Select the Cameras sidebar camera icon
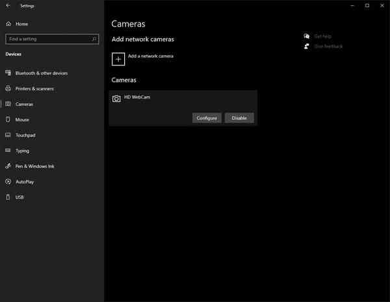Screen dimensions: 390x302 click(x=8, y=104)
